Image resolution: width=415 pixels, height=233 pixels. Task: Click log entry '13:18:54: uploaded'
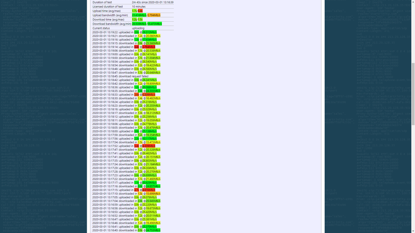click(x=125, y=62)
